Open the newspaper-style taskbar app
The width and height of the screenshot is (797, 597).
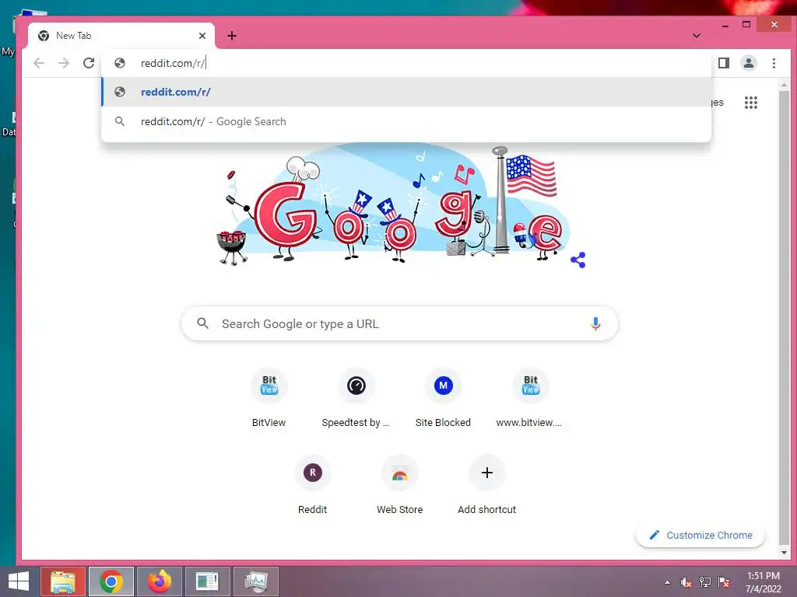coord(207,581)
